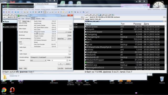Click the Changelog file icon in right panel
The width and height of the screenshot is (168, 95).
86,34
